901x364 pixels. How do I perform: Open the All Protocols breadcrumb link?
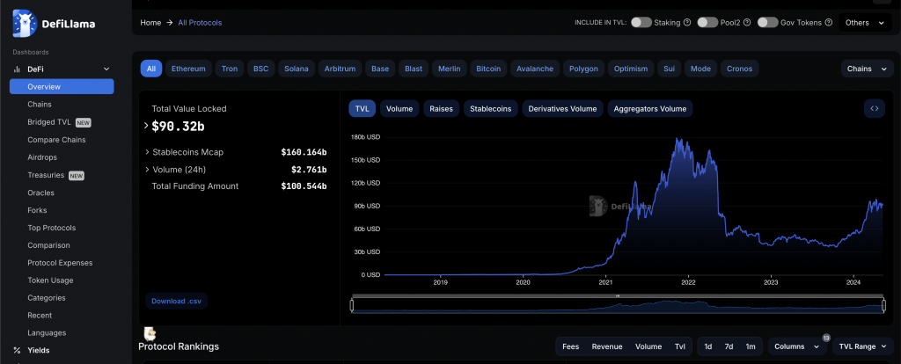(200, 22)
